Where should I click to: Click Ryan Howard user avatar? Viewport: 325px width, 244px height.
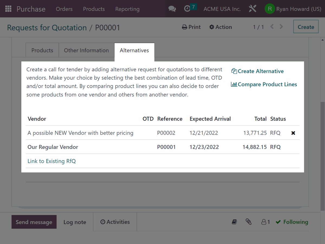tap(269, 9)
